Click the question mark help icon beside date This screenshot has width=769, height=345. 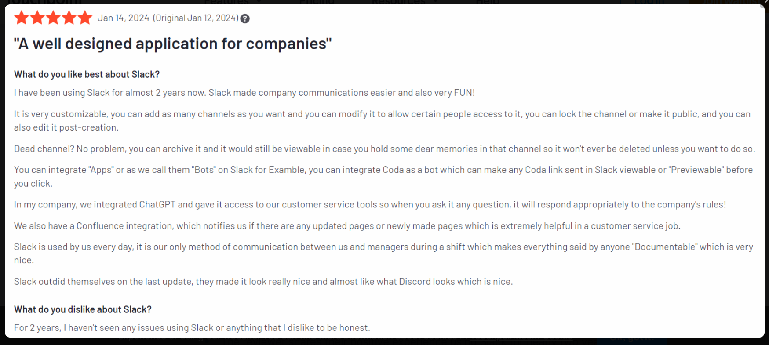click(245, 18)
